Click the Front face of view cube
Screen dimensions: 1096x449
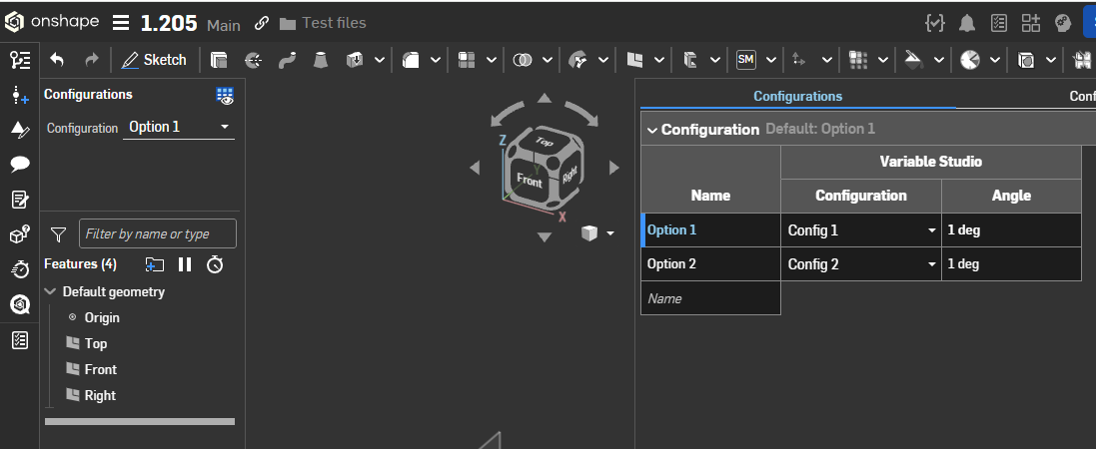[x=530, y=181]
